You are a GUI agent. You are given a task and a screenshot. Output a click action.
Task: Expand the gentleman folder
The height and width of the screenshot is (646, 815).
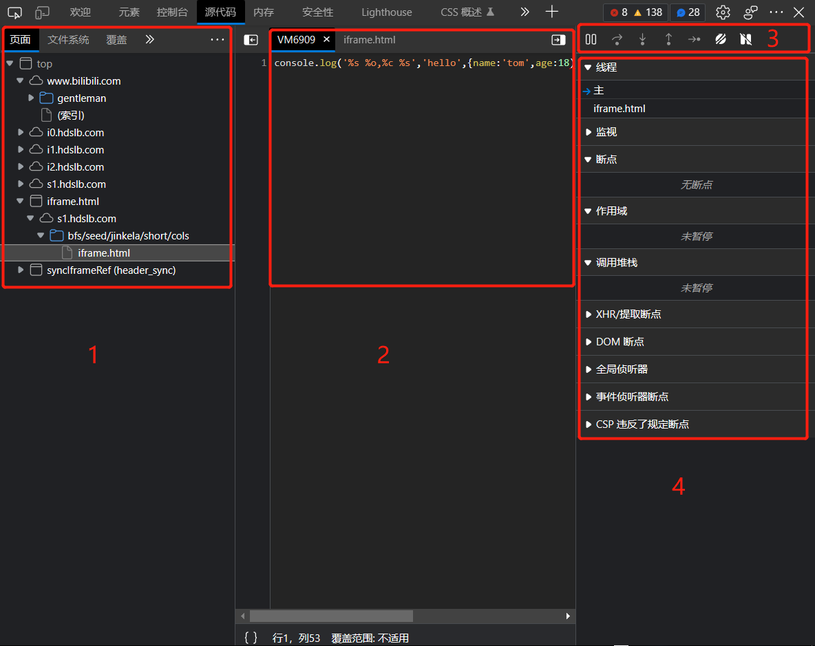coord(31,98)
